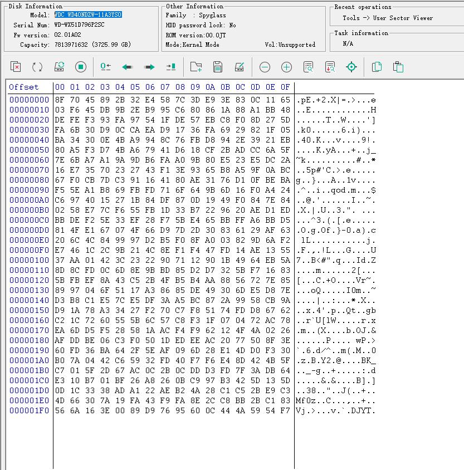Click the green target locate icon
464x470 pixels.
351,67
